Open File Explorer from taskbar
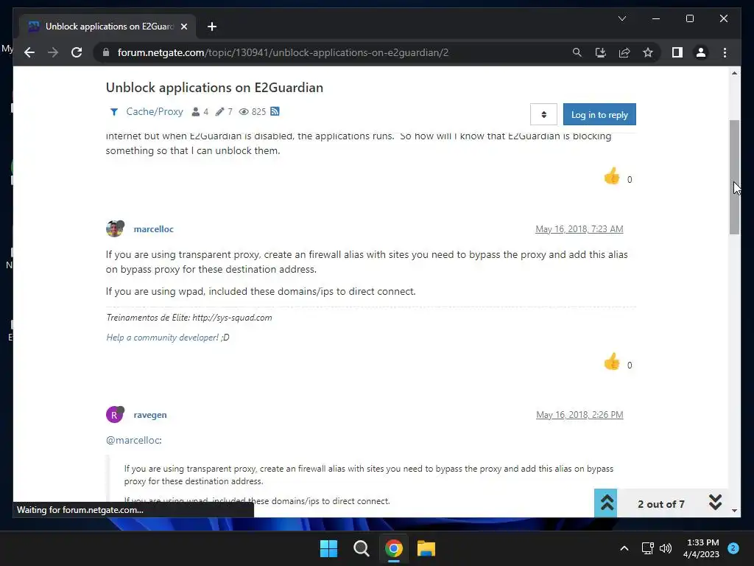Viewport: 754px width, 566px height. [x=426, y=548]
